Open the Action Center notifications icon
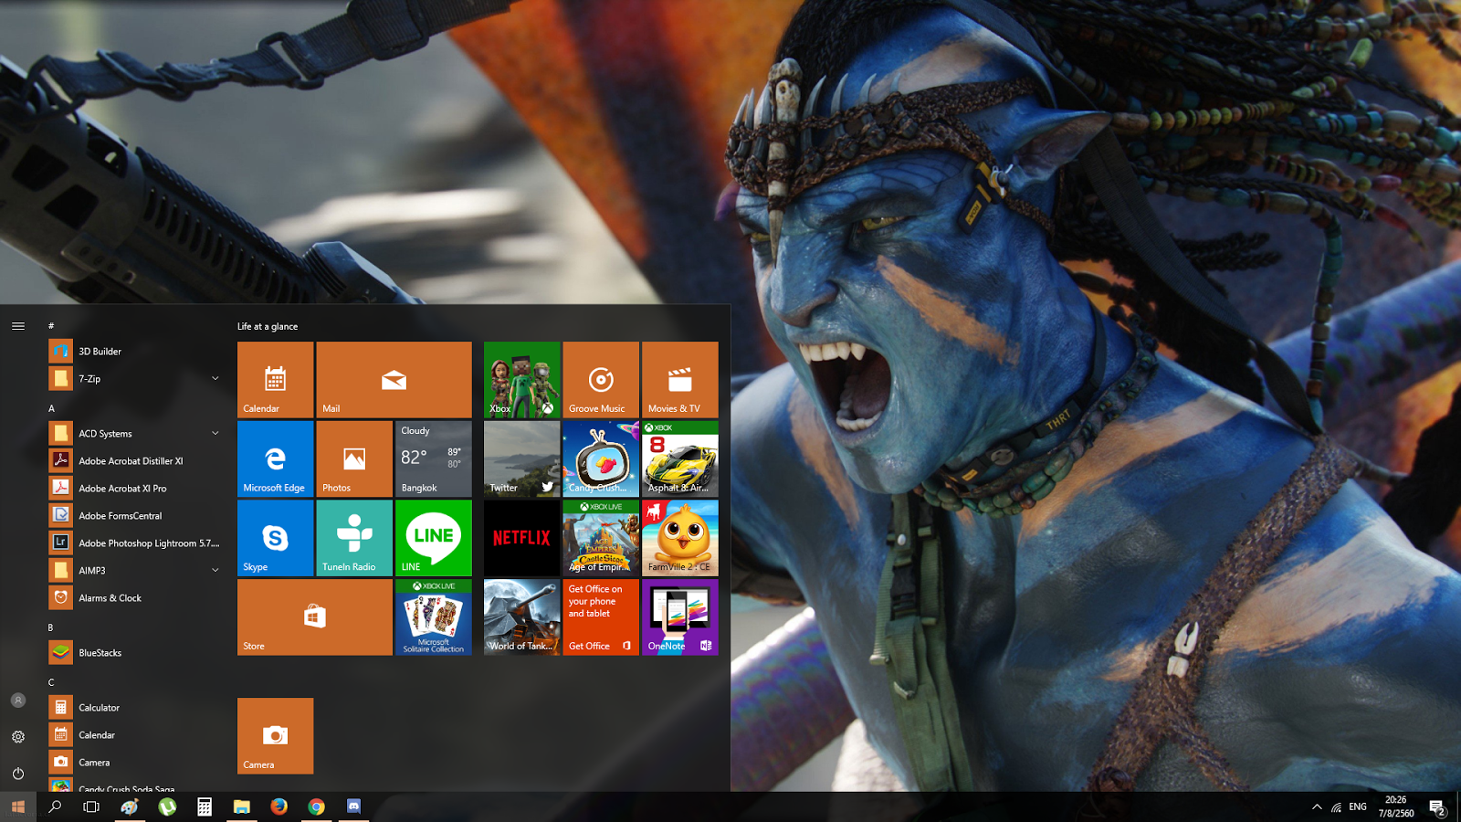 [x=1437, y=806]
